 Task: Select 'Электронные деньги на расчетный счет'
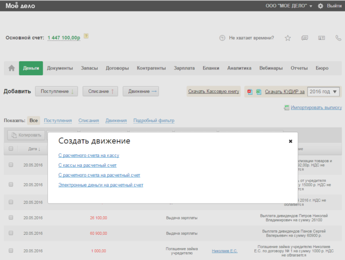(101, 185)
